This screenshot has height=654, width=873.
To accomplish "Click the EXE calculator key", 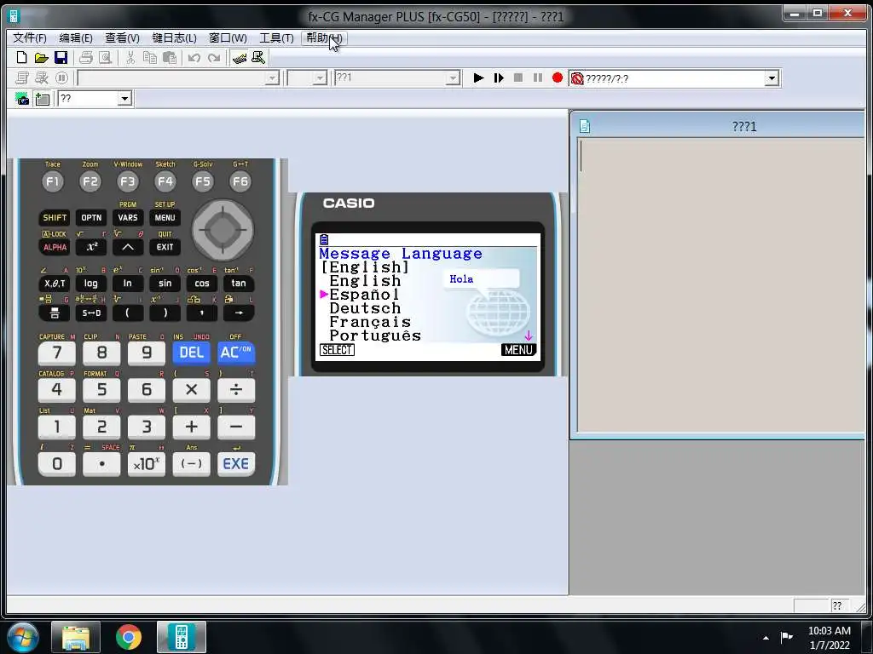I will 235,463.
